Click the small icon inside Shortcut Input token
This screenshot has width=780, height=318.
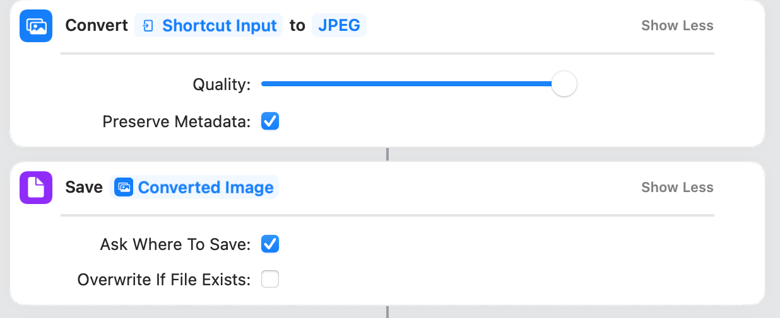[148, 26]
